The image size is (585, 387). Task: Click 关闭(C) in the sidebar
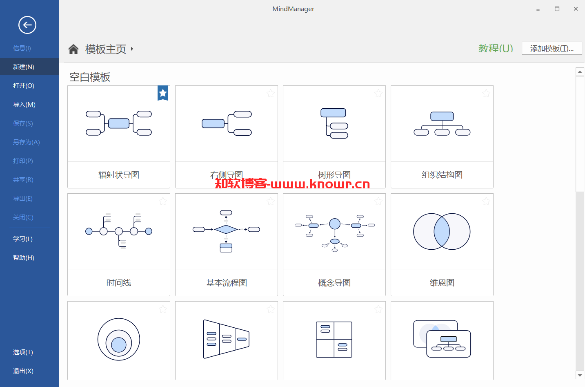[x=23, y=217]
